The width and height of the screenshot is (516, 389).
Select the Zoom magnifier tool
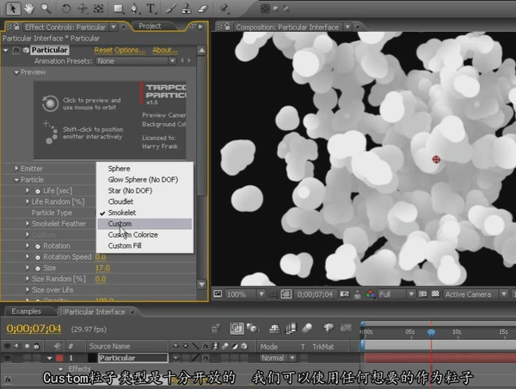[46, 9]
